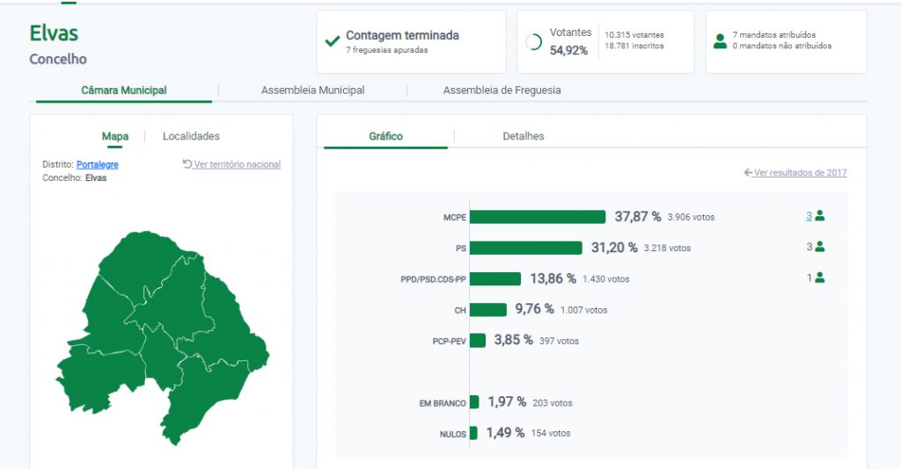901x469 pixels.
Task: Click the left arrow icon before Ver resultados de 2017
Action: (x=748, y=173)
